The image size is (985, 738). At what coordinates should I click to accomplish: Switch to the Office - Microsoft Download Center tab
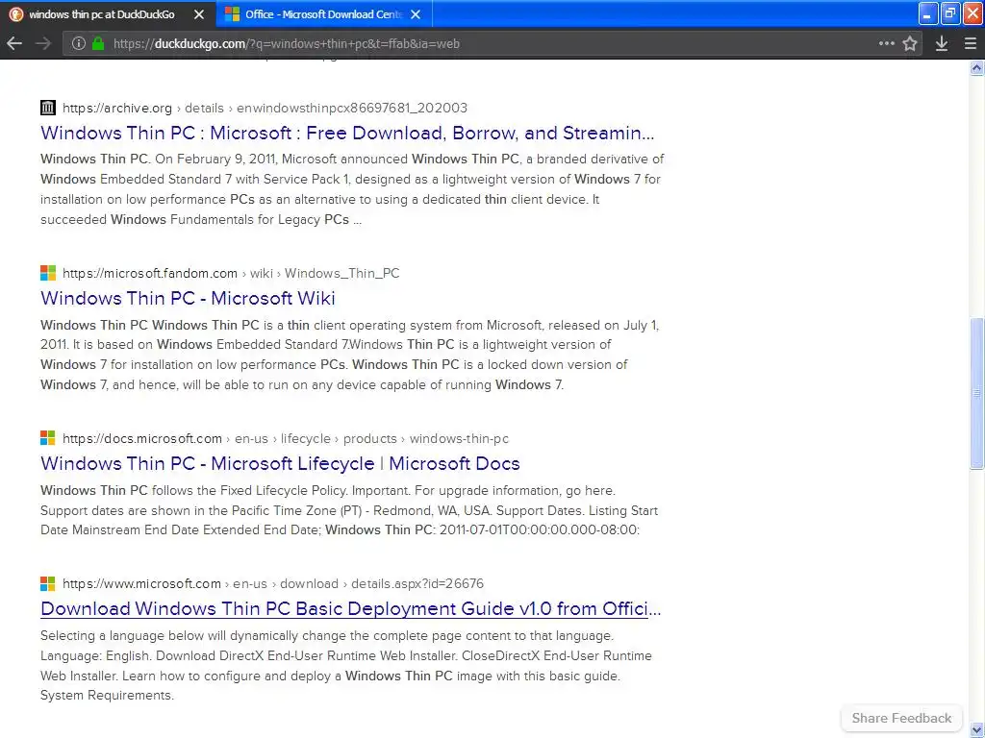point(323,14)
